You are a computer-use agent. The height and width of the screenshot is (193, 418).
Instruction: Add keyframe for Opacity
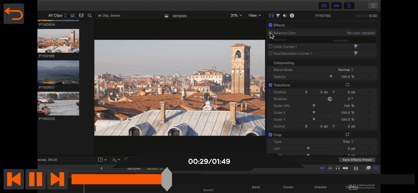369,76
